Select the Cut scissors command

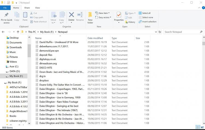point(34,13)
